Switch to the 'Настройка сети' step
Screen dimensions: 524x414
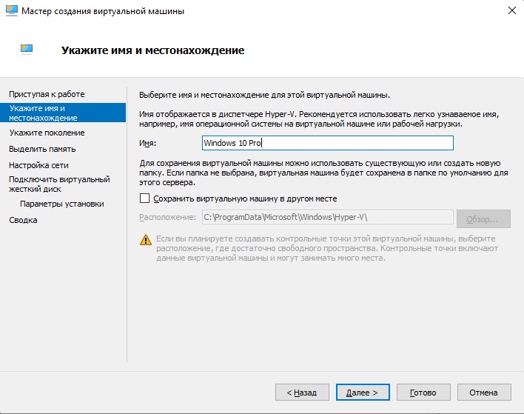38,165
